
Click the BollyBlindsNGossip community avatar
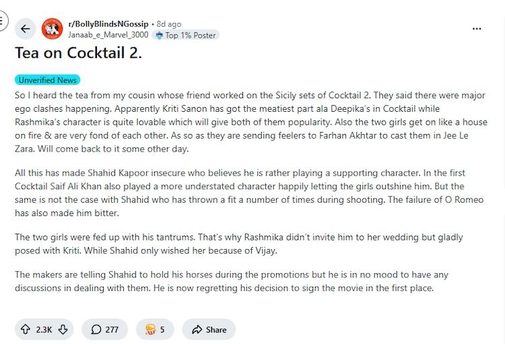click(x=52, y=29)
